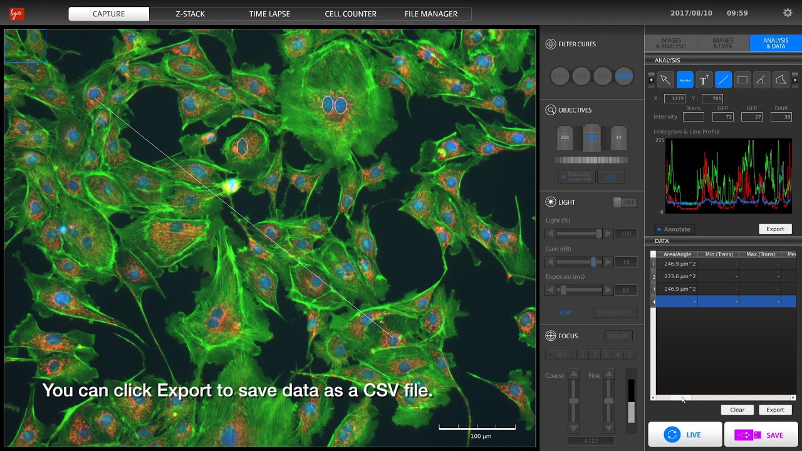Move Fine focus down with arrow
Viewport: 802px width, 451px height.
(x=608, y=428)
